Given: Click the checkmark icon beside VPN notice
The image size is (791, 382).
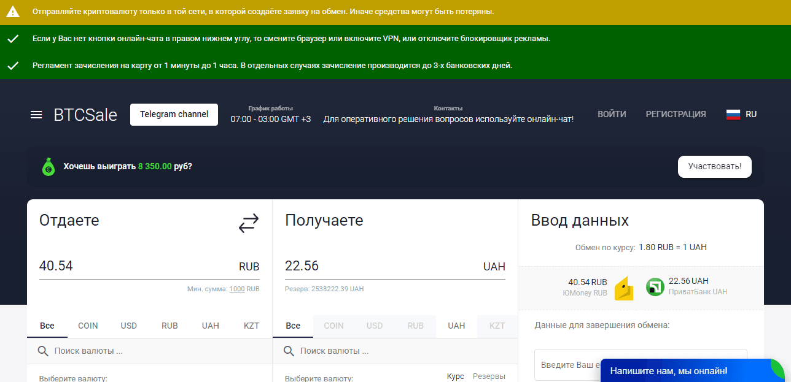Looking at the screenshot, I should coord(12,38).
